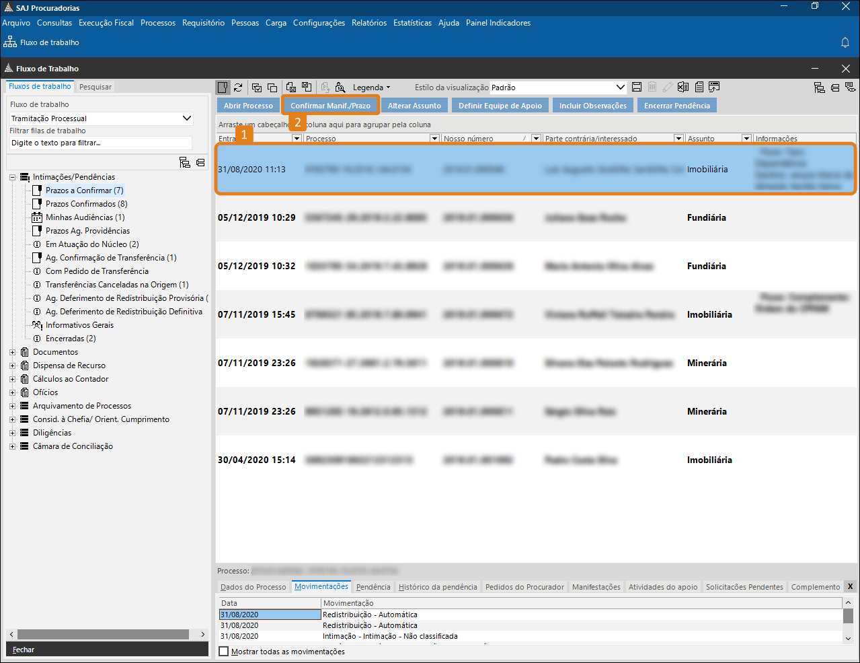The image size is (860, 663).
Task: Click the refresh icon in the toolbar
Action: coord(238,88)
